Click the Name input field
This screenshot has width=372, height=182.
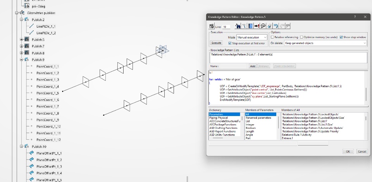(x=233, y=66)
